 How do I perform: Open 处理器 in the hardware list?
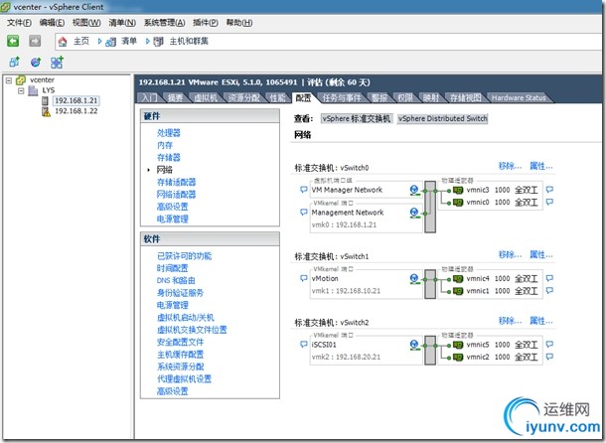tap(169, 133)
